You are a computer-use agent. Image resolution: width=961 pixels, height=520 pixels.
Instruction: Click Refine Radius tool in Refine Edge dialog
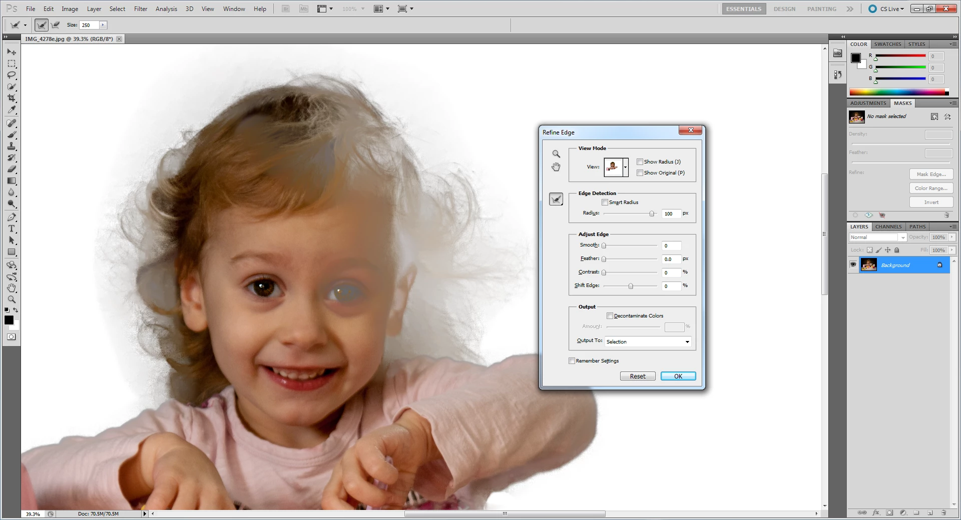(x=556, y=199)
